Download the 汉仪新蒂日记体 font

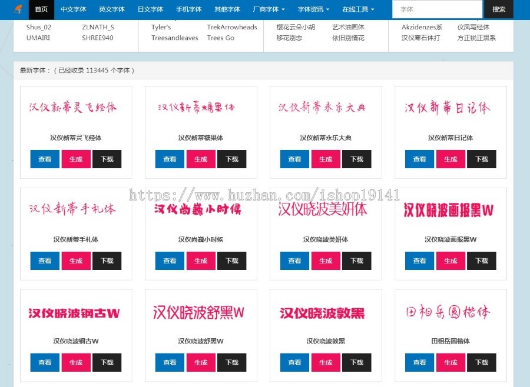[x=482, y=159]
